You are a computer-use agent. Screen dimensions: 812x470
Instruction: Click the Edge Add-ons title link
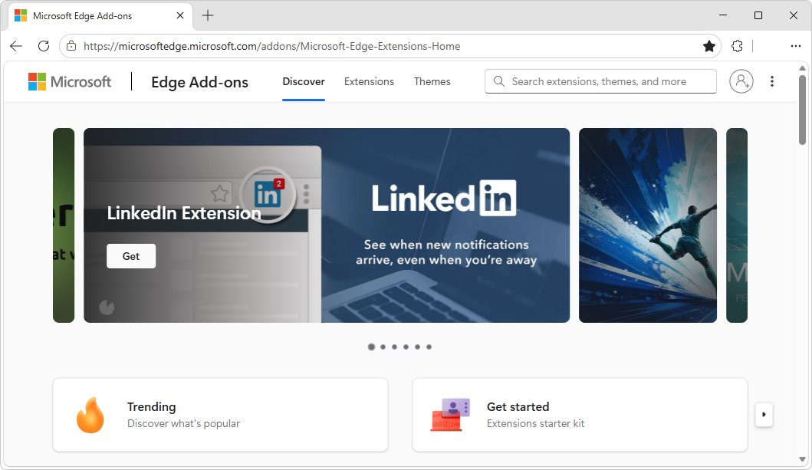click(199, 82)
